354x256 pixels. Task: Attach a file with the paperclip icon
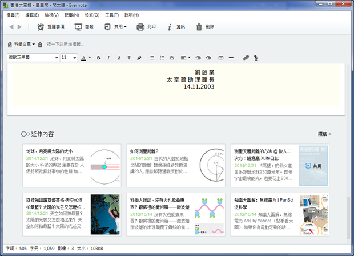coord(246,58)
